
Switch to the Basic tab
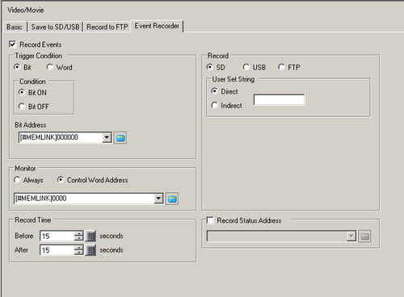(x=15, y=27)
